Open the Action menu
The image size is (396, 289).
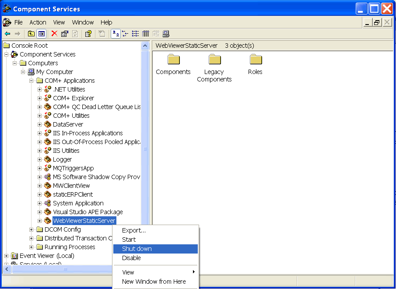click(x=38, y=22)
